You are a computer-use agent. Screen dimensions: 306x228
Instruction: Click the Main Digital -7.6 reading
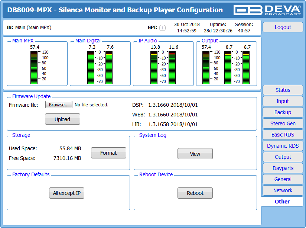click(109, 47)
